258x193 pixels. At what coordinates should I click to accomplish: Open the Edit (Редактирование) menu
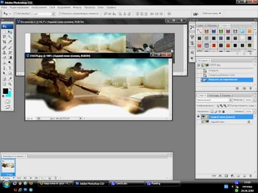coord(19,8)
